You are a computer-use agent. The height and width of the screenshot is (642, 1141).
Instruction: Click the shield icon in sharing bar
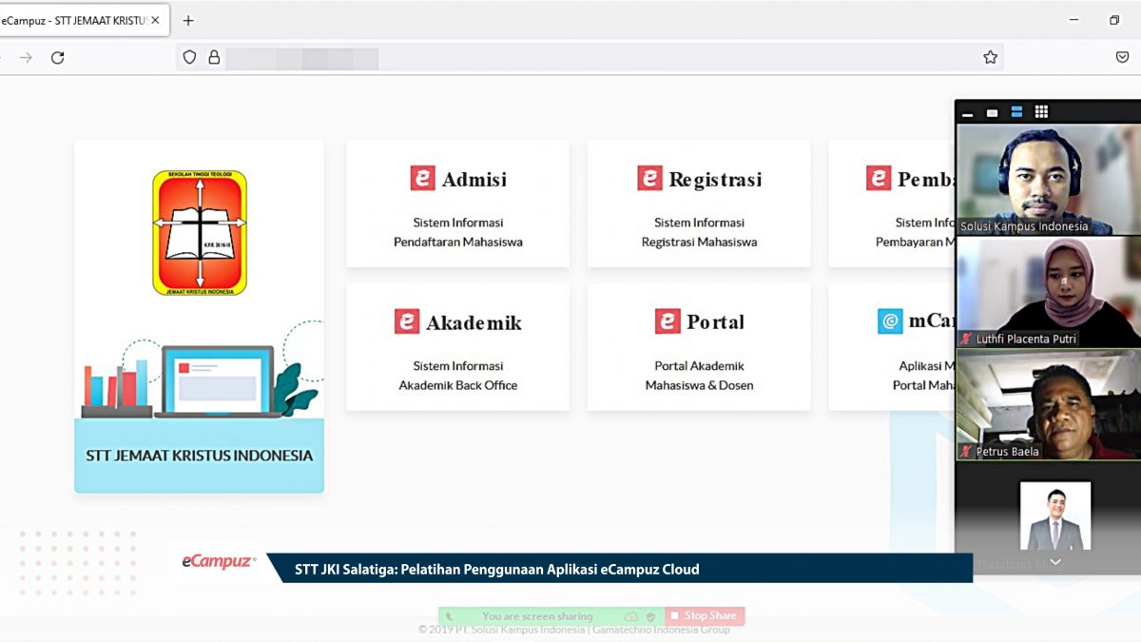pos(651,617)
